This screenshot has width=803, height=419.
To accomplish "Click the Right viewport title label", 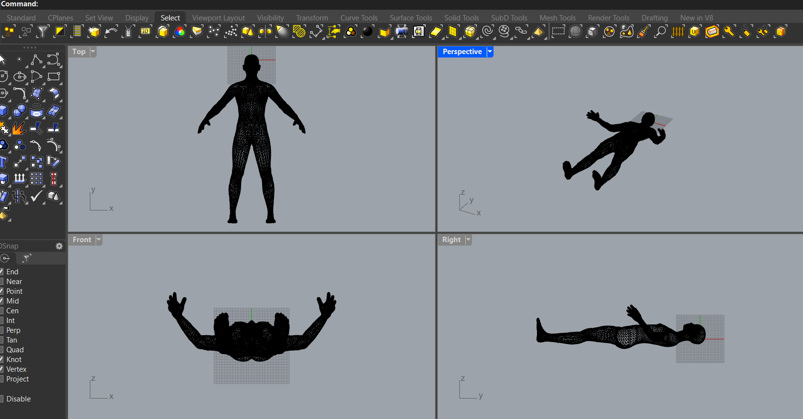I will coord(452,240).
